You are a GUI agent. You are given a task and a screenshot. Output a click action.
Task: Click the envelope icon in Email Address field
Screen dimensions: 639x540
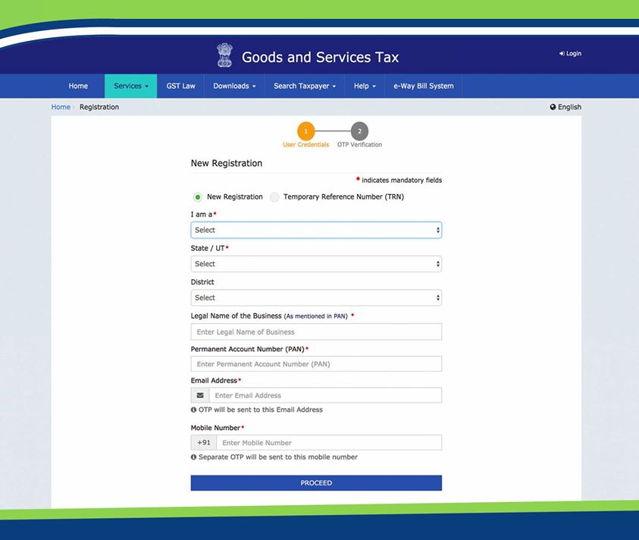pos(200,395)
